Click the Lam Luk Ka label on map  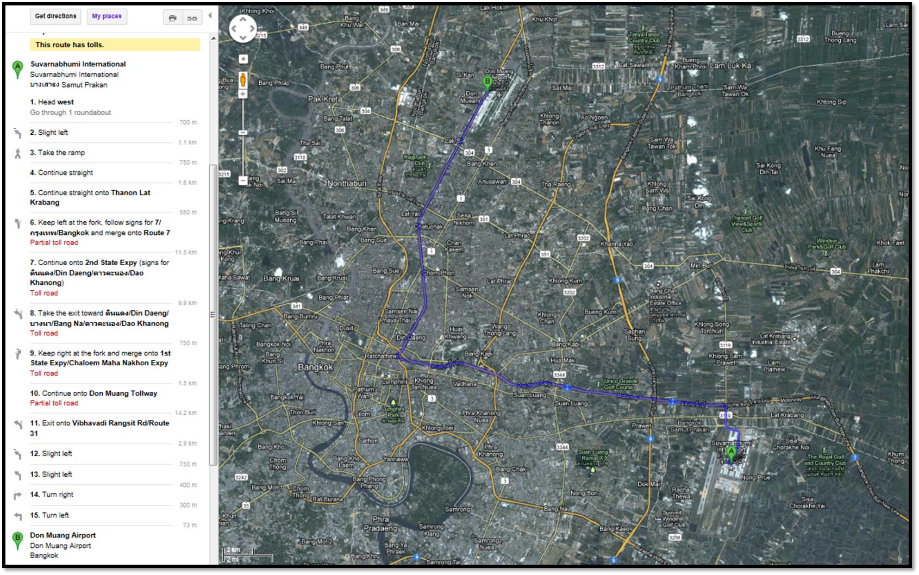click(x=730, y=66)
